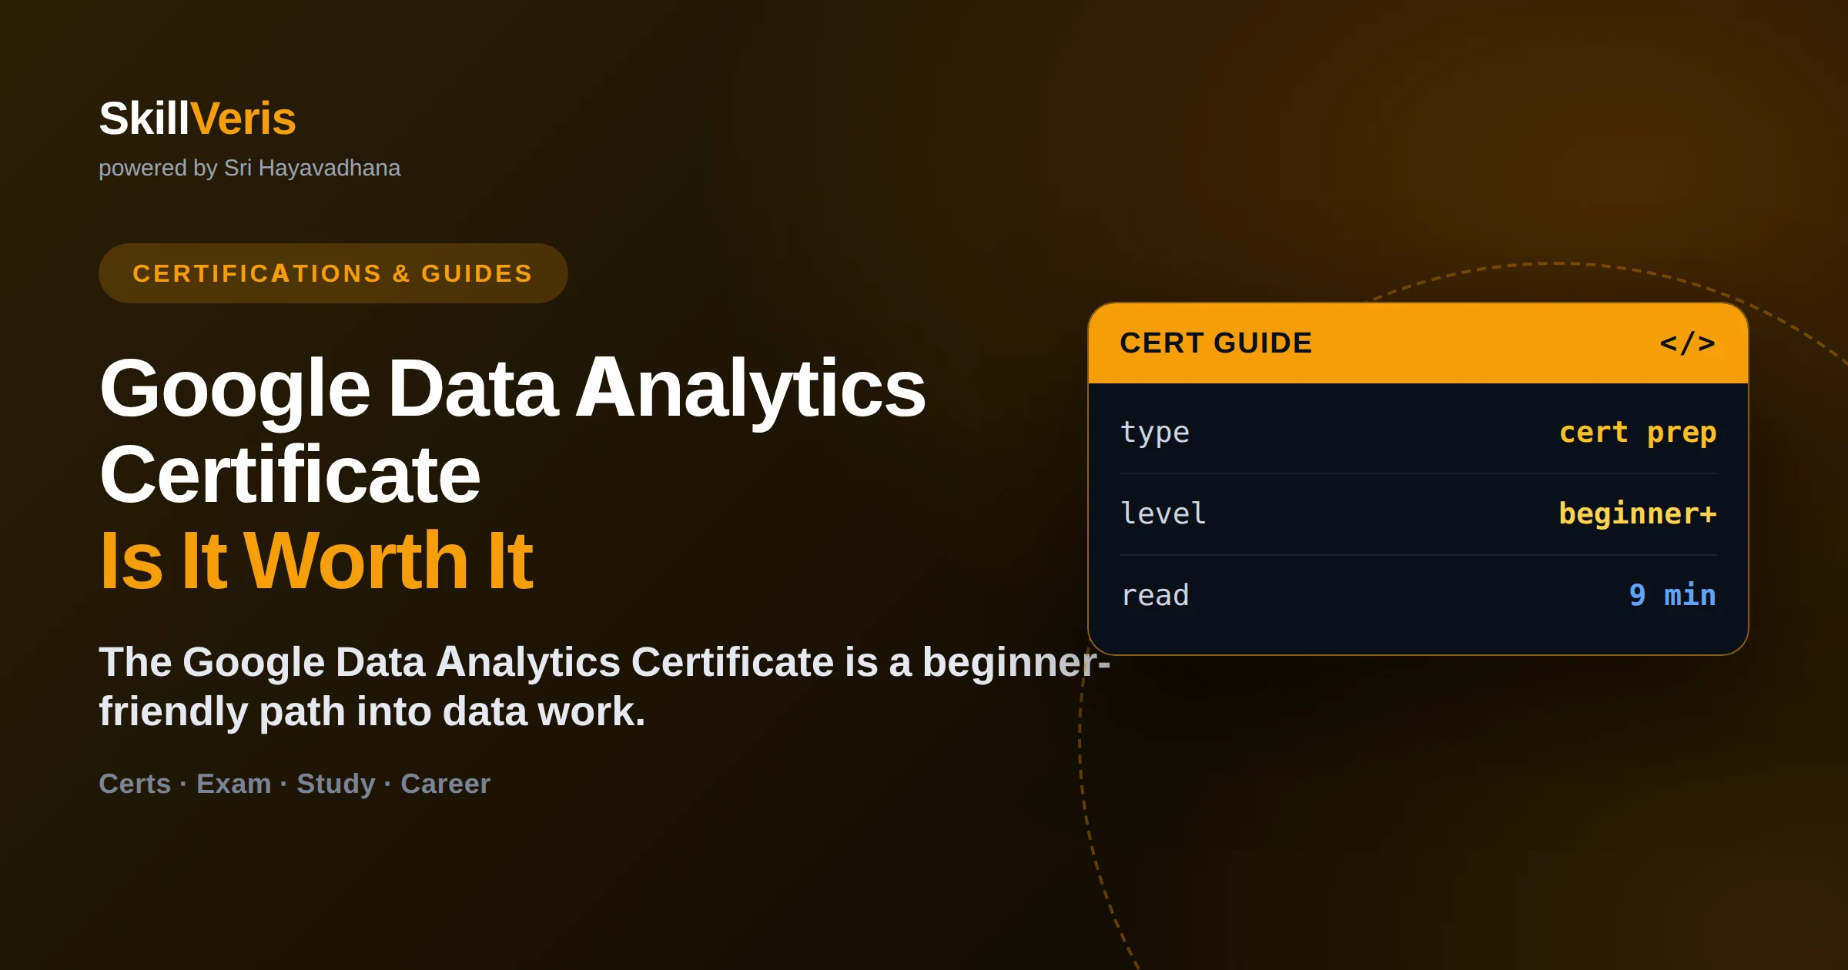The height and width of the screenshot is (970, 1848).
Task: Click the type row label
Action: point(1155,433)
